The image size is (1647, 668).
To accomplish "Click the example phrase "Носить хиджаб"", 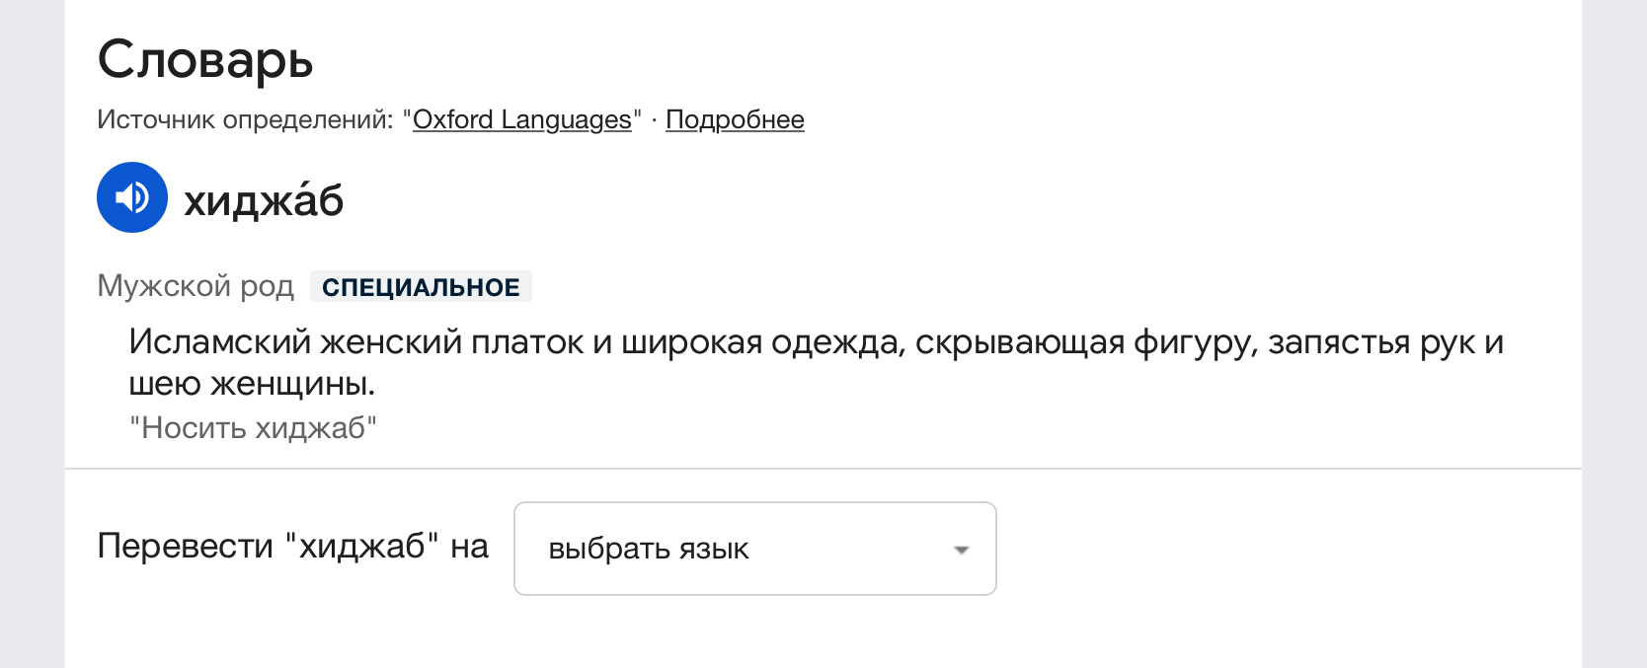I will (x=254, y=428).
